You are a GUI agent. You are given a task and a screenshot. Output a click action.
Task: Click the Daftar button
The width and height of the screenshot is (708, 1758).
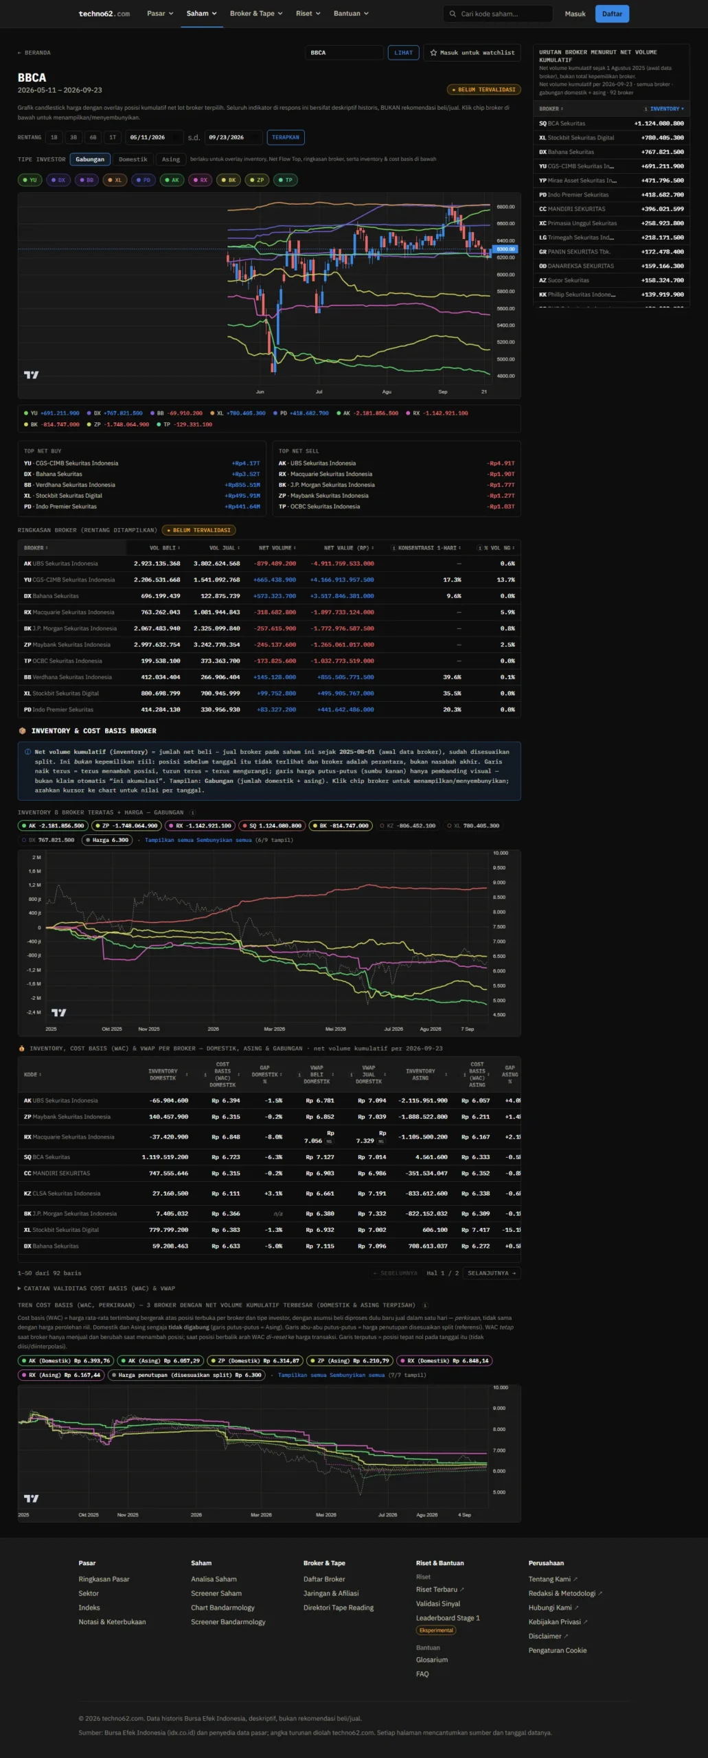(x=612, y=14)
